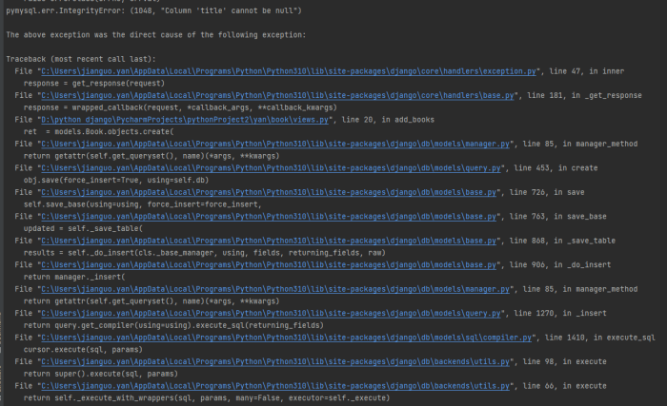Viewport: 667px width, 406px height.
Task: Click 'obj.save(force_insert=True, using=self.db)' line
Action: coord(116,180)
